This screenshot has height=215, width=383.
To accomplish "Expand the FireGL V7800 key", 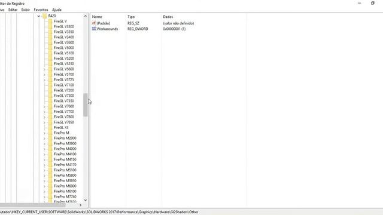I will (x=44, y=117).
